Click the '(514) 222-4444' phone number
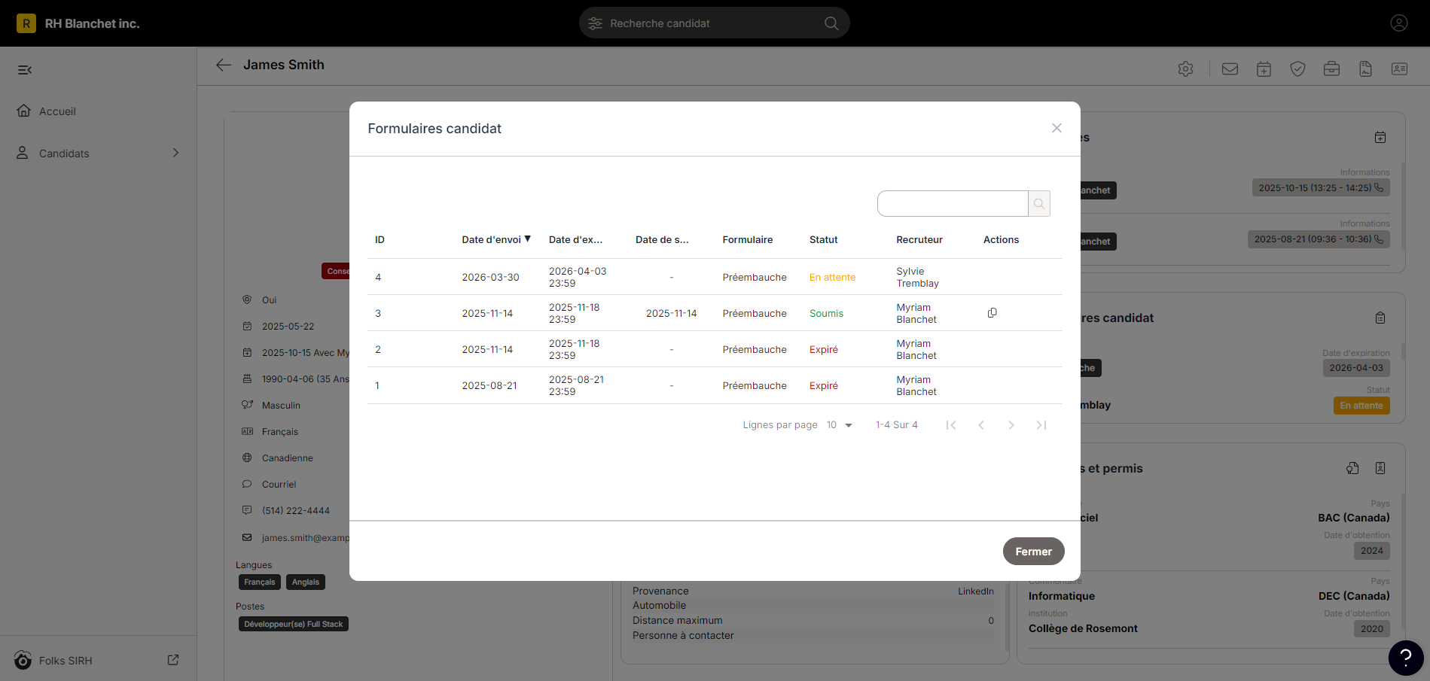 tap(296, 511)
